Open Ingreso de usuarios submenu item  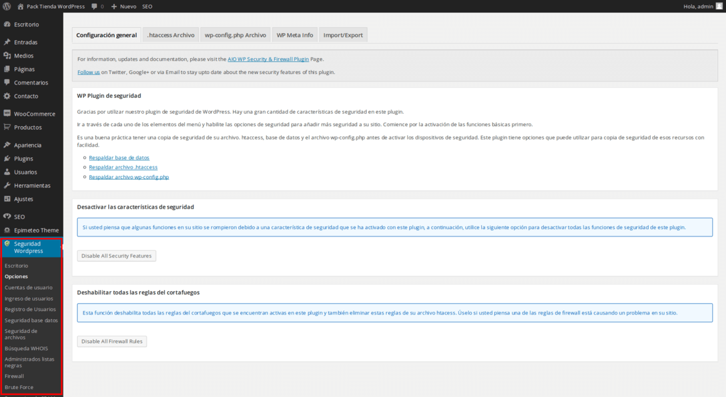tap(28, 299)
